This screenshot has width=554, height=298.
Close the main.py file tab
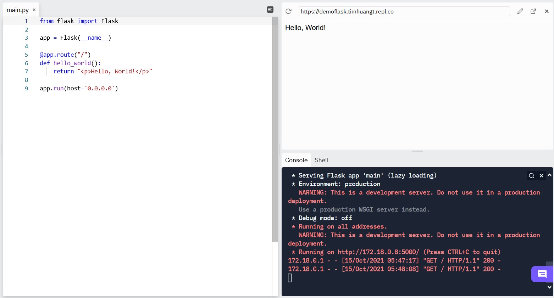tap(34, 10)
